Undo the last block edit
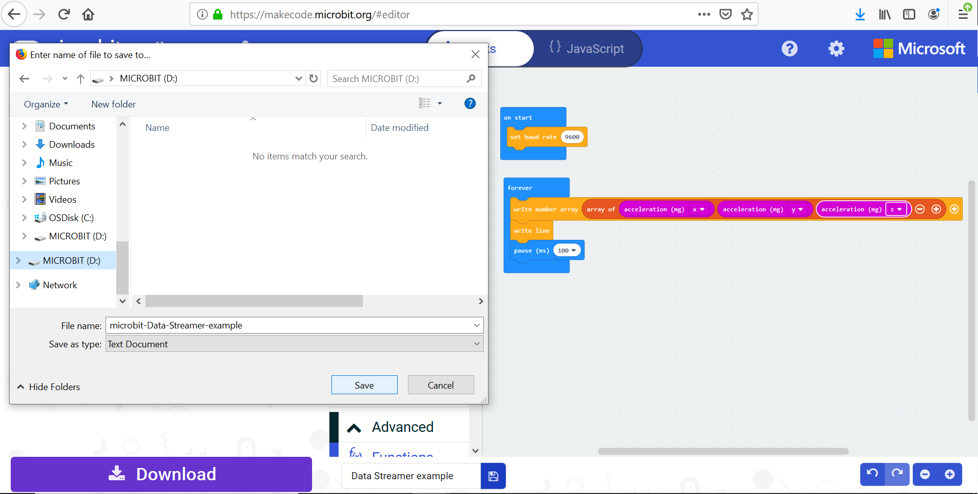The image size is (978, 494). point(873,474)
